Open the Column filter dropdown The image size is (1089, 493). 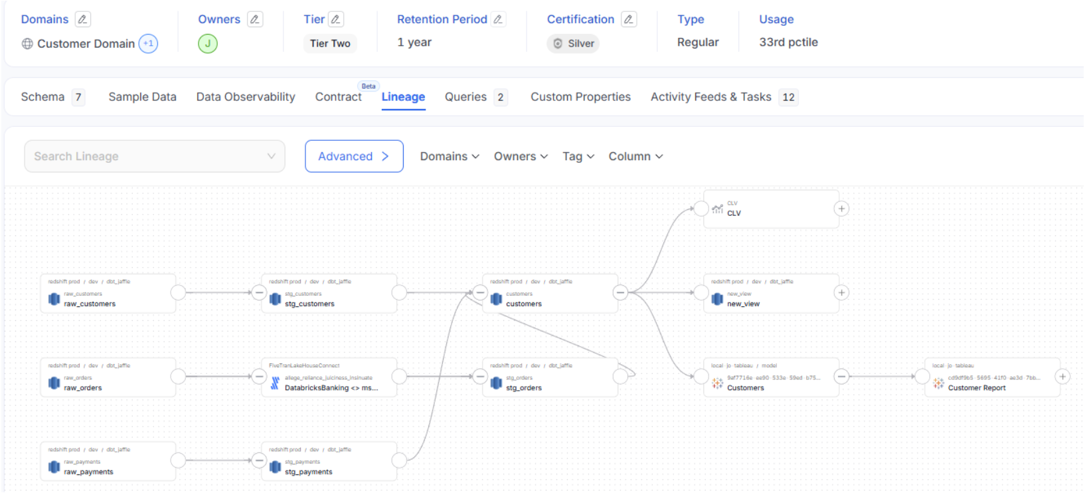(635, 156)
